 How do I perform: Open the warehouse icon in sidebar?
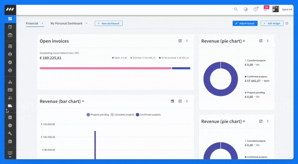click(10, 35)
